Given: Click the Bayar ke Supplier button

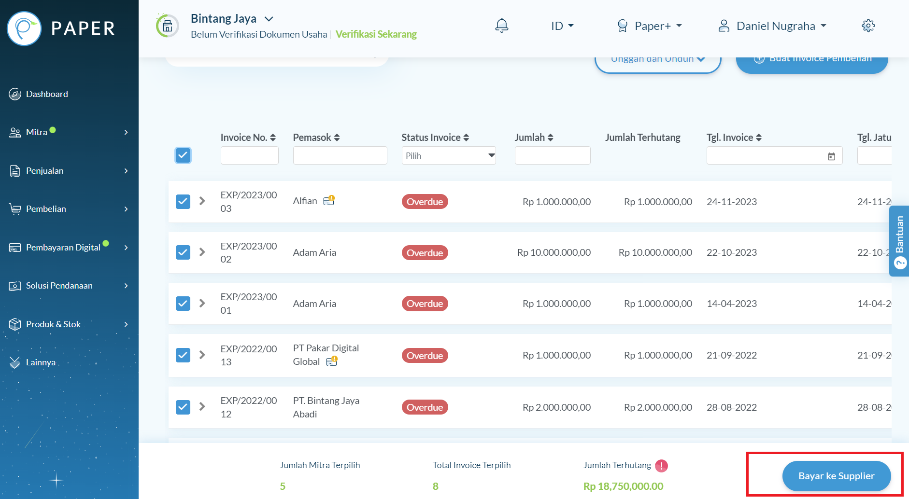Looking at the screenshot, I should [836, 475].
